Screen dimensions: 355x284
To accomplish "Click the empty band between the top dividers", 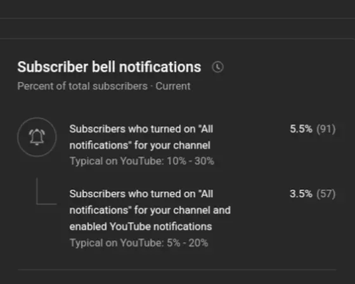I will click(177, 29).
